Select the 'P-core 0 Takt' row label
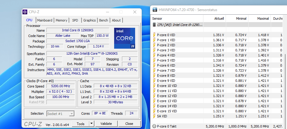This screenshot has height=129, width=287. pyautogui.click(x=167, y=126)
